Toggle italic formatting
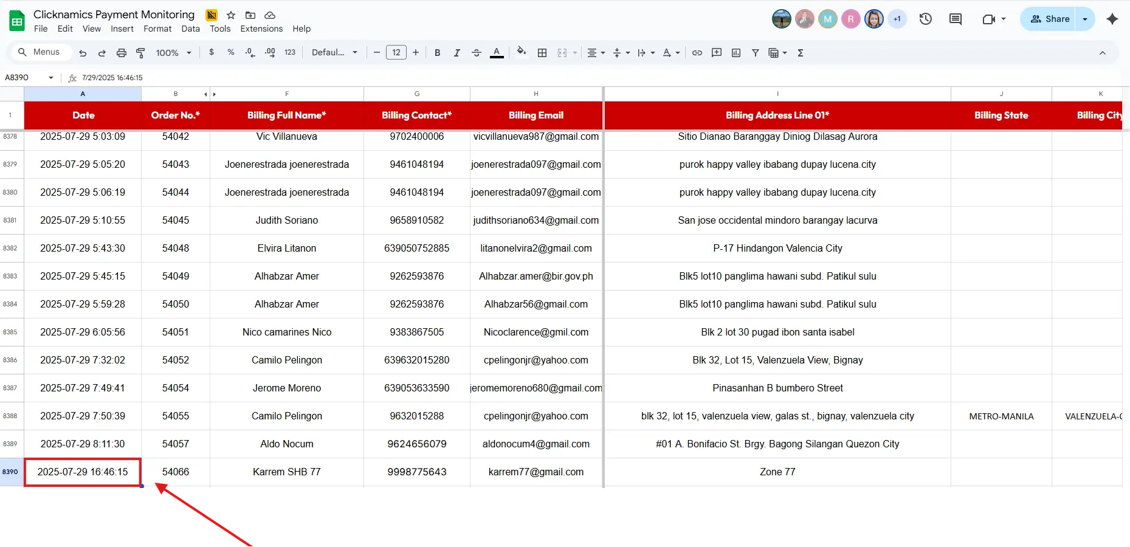This screenshot has width=1130, height=547. [456, 53]
